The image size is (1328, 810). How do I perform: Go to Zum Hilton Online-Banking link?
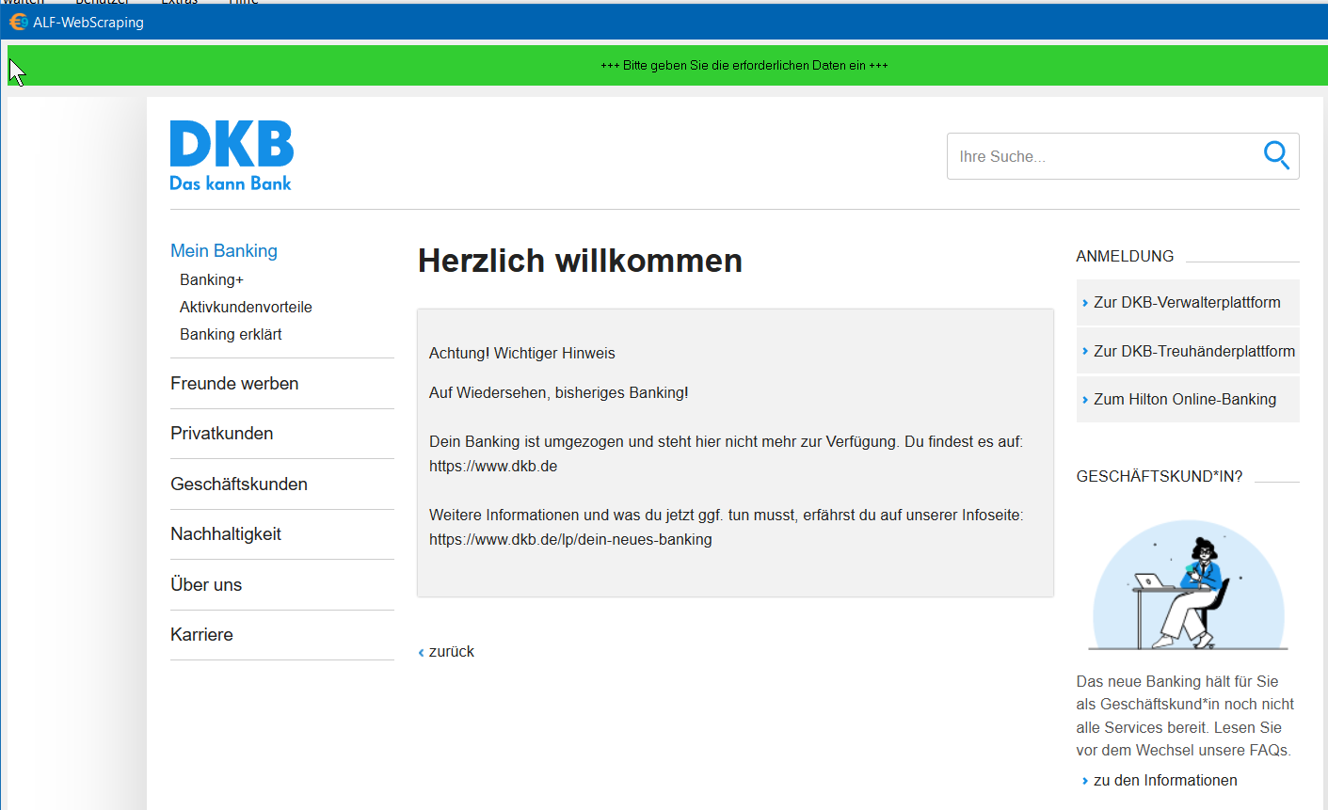pos(1188,399)
